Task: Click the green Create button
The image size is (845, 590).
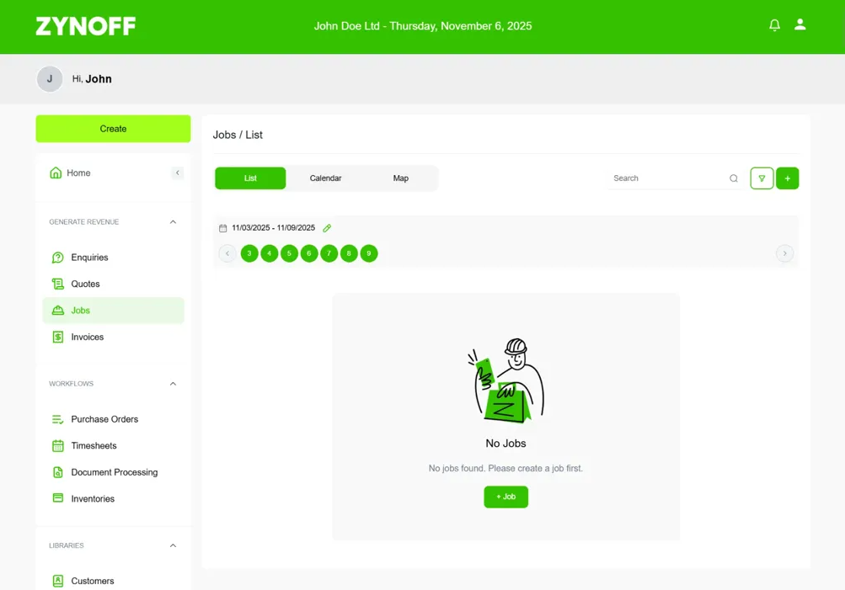Action: (113, 129)
